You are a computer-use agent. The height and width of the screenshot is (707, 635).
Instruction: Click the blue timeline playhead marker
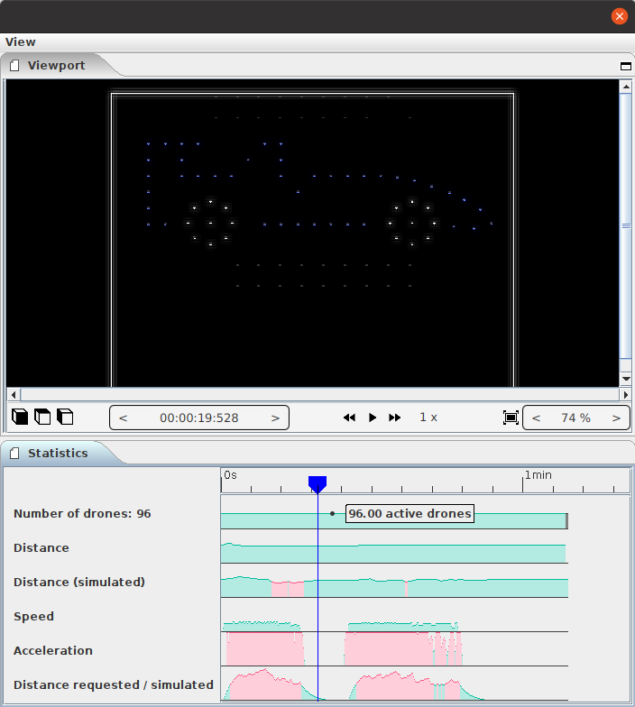coord(317,483)
